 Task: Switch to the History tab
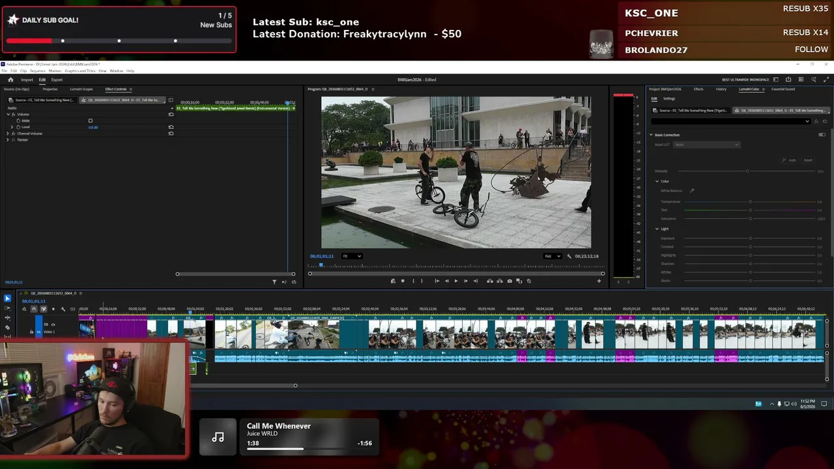tap(721, 89)
